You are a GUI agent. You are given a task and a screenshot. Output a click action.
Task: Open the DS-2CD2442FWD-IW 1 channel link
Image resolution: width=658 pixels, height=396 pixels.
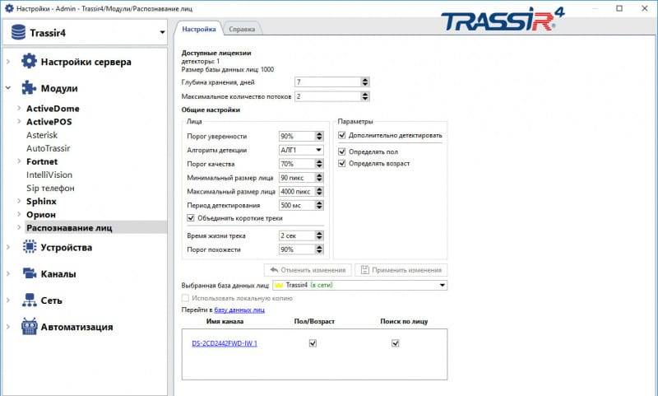click(225, 343)
